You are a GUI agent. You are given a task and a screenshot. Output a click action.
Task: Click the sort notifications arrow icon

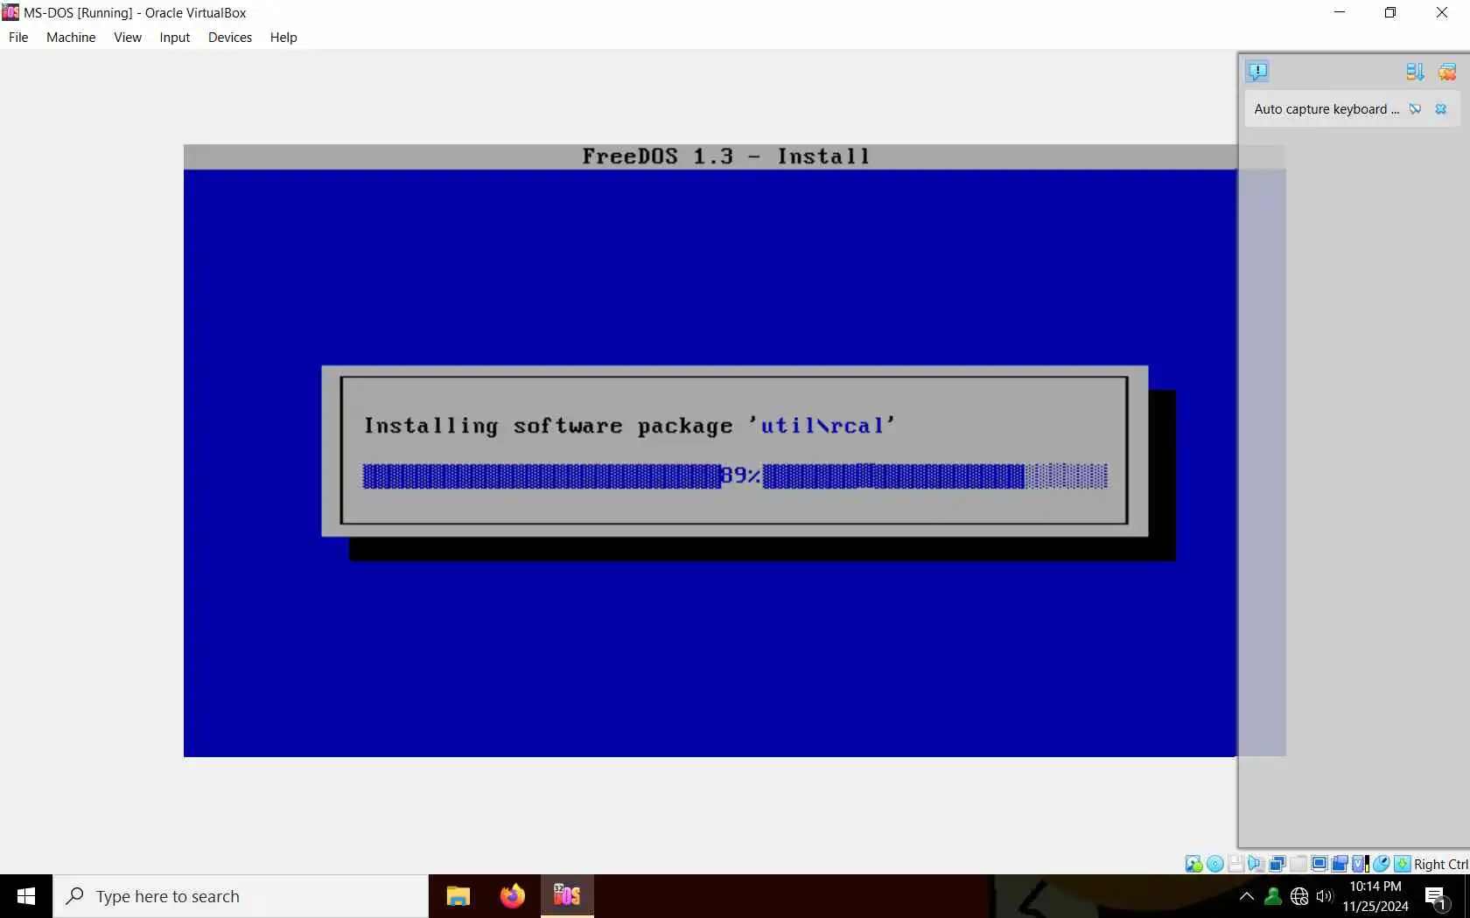pos(1415,72)
